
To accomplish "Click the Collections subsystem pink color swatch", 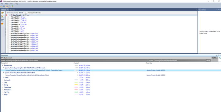I will (x=76, y=87).
